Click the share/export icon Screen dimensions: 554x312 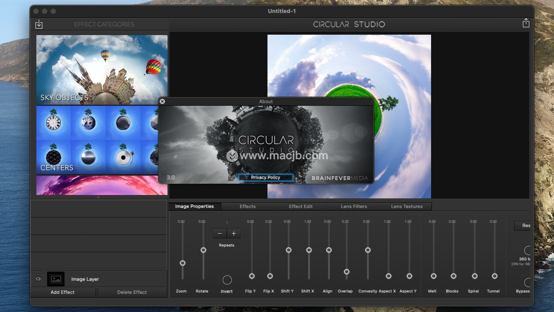click(x=526, y=23)
